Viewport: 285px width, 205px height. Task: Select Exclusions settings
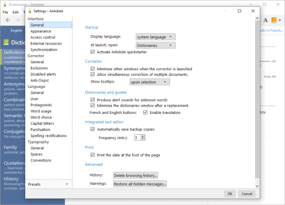(x=39, y=68)
